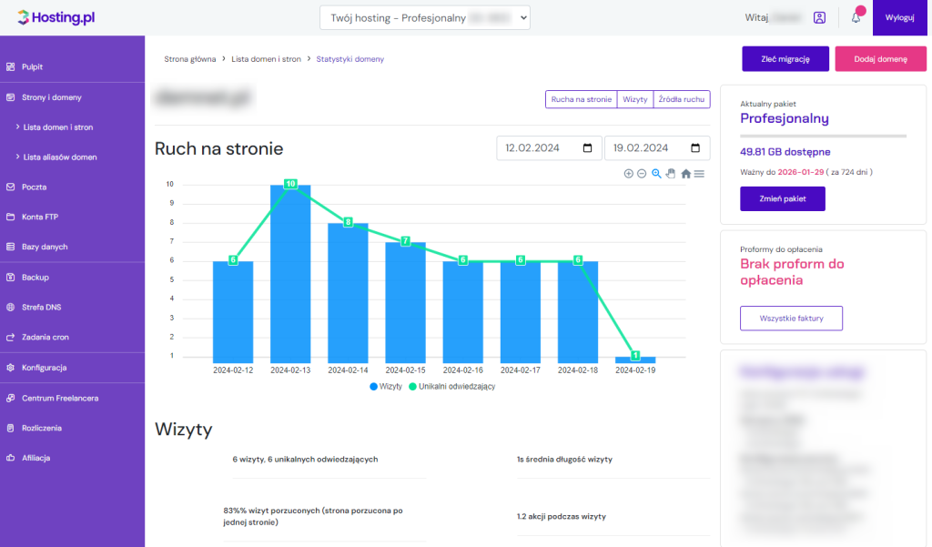Open the hosting package selector dropdown

point(424,17)
